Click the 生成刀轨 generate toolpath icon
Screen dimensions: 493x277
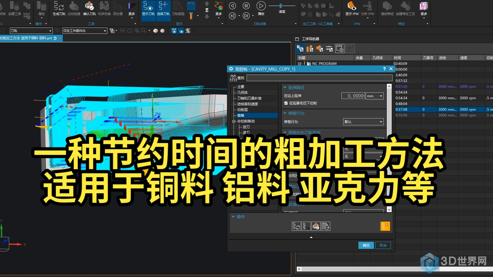(x=59, y=8)
